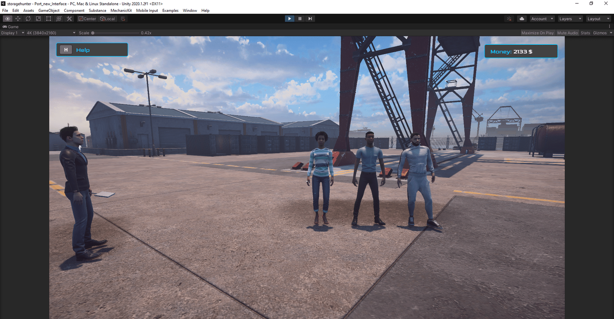
Task: Open the File menu
Action: click(5, 10)
